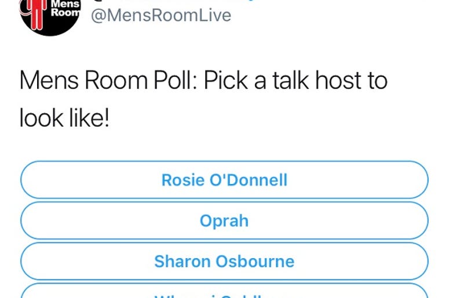Open the @MensRoomLive handle link
This screenshot has height=298, width=449.
click(x=161, y=16)
